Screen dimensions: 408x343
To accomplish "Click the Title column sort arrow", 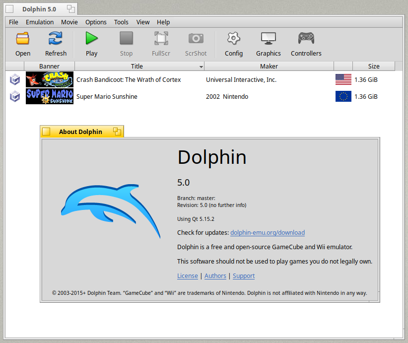I will (x=201, y=67).
